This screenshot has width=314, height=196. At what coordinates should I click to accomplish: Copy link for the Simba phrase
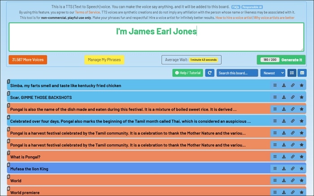click(x=292, y=85)
